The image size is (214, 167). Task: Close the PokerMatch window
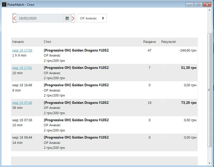207,5
